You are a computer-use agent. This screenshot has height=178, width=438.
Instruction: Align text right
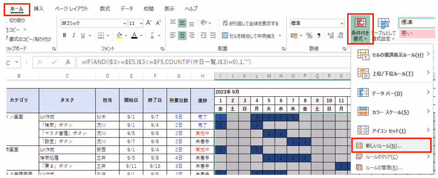[x=192, y=35]
